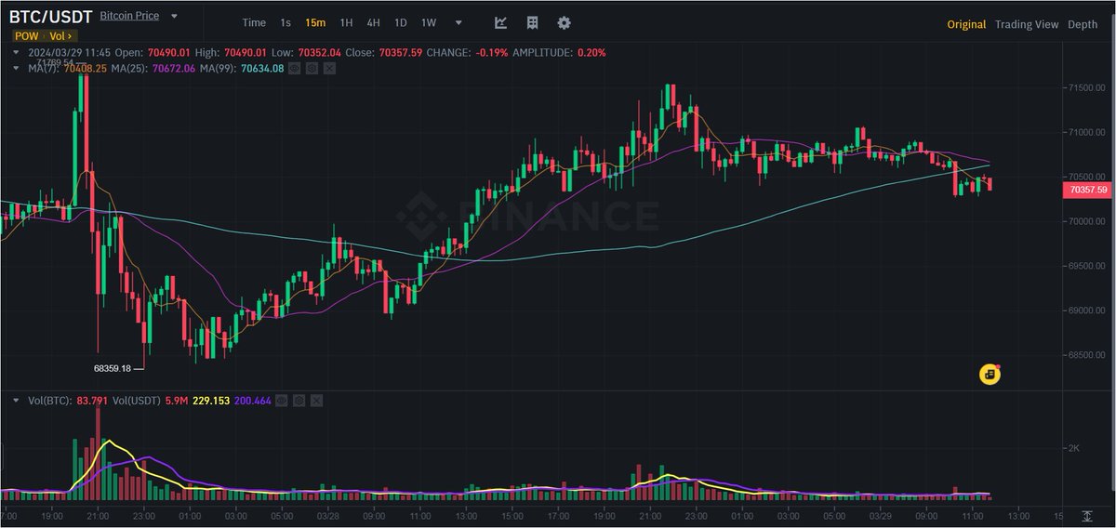Switch to Trading View chart

pos(1027,24)
